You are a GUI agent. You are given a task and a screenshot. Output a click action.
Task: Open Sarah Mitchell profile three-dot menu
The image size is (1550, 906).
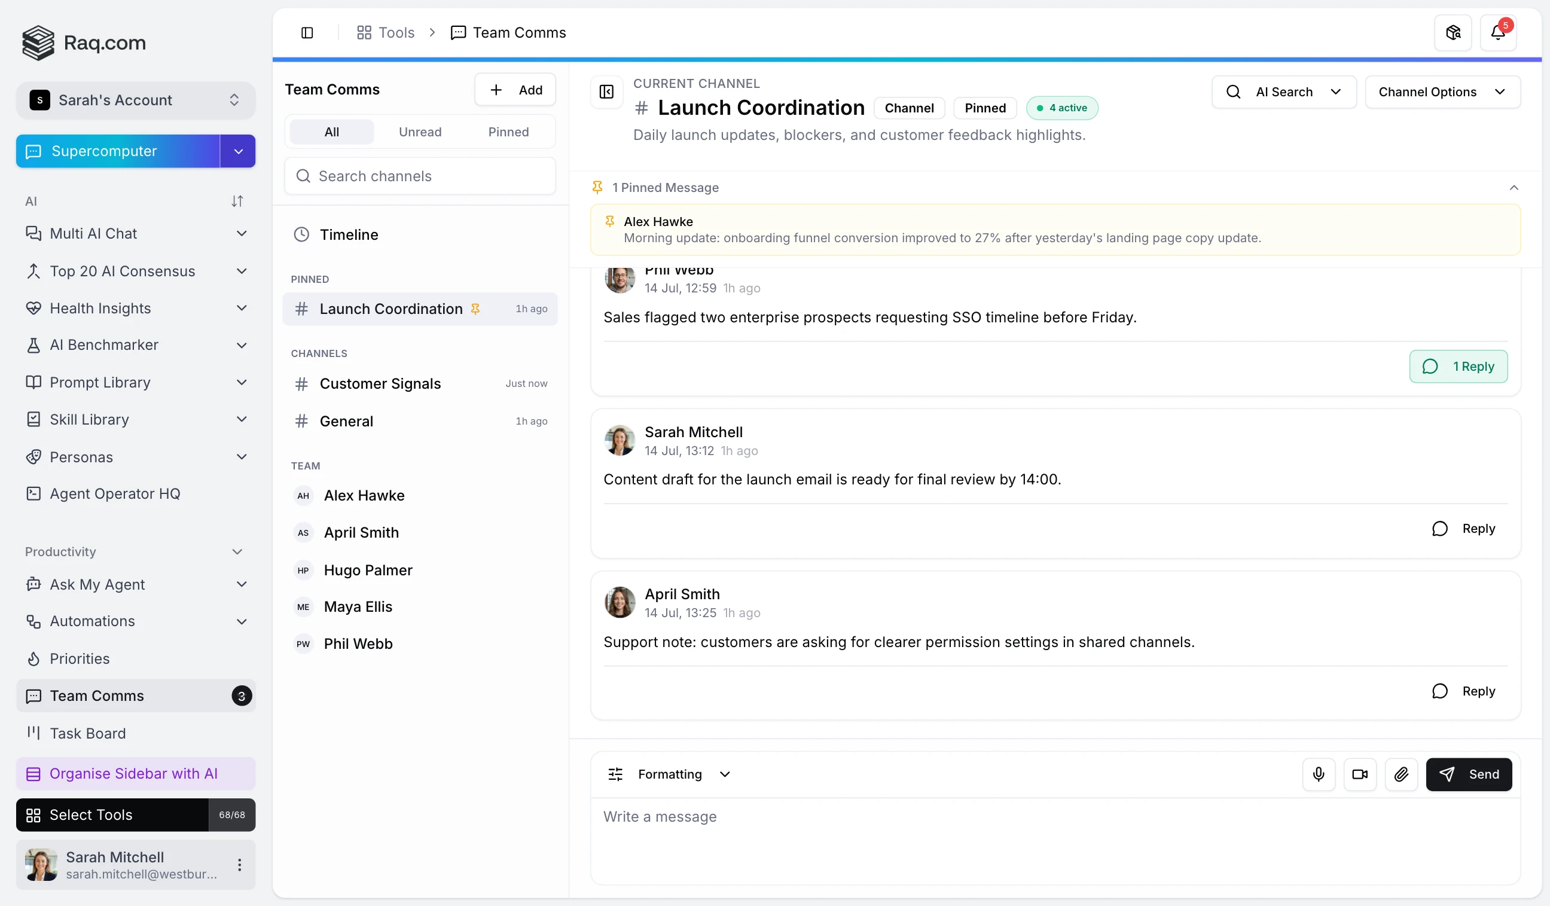[239, 864]
